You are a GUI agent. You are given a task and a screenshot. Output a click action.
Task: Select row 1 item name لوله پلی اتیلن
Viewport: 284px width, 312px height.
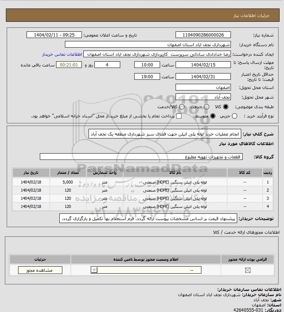[x=175, y=182]
